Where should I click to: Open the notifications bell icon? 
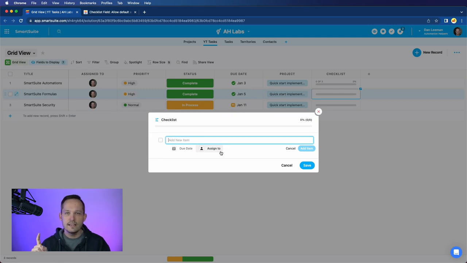400,31
